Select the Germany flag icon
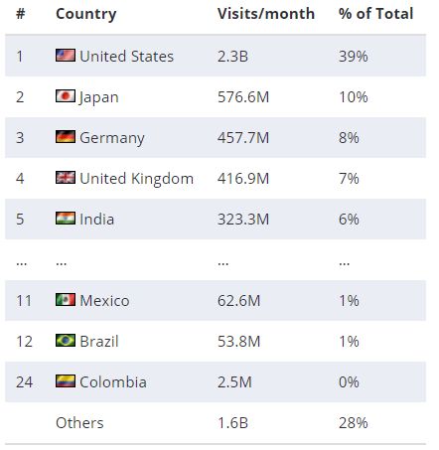Image resolution: width=439 pixels, height=450 pixels. click(x=66, y=137)
